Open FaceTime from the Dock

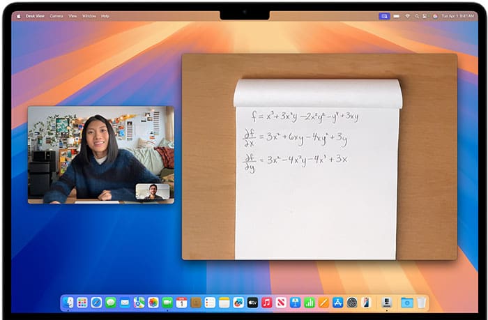[x=167, y=303]
